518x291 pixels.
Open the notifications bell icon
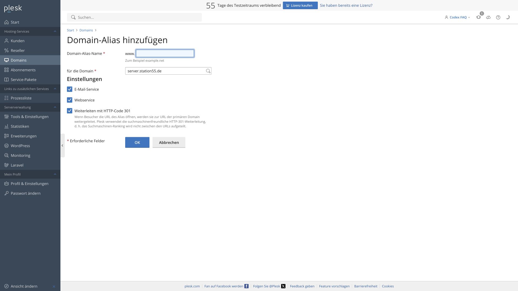click(x=479, y=17)
